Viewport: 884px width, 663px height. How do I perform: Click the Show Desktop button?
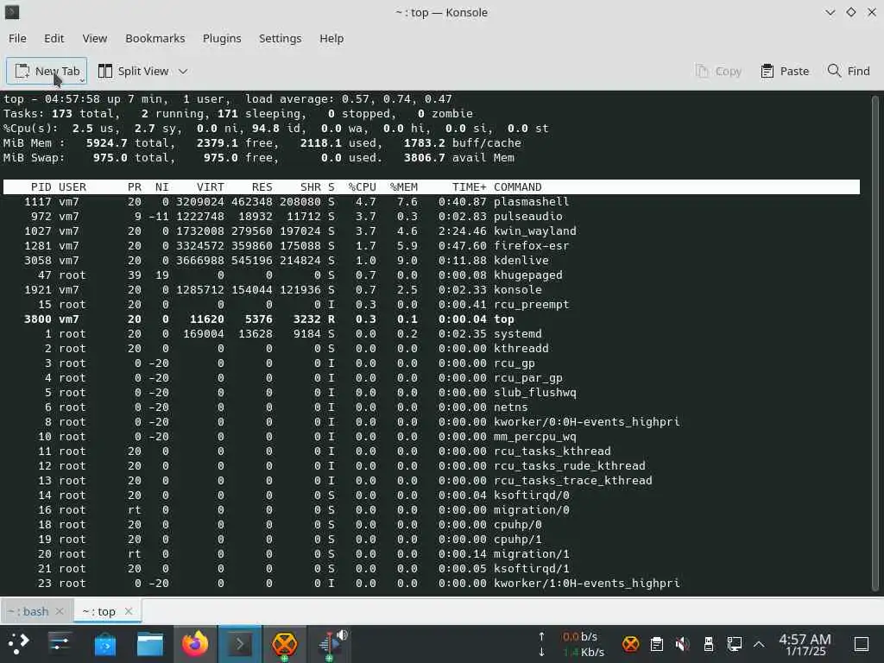click(862, 644)
